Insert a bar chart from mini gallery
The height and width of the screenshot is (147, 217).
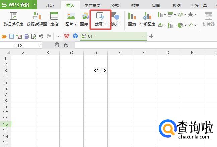tap(170, 14)
